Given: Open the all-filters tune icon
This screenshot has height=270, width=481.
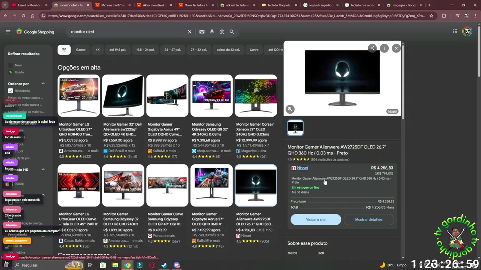Looking at the screenshot, I should pos(64,49).
